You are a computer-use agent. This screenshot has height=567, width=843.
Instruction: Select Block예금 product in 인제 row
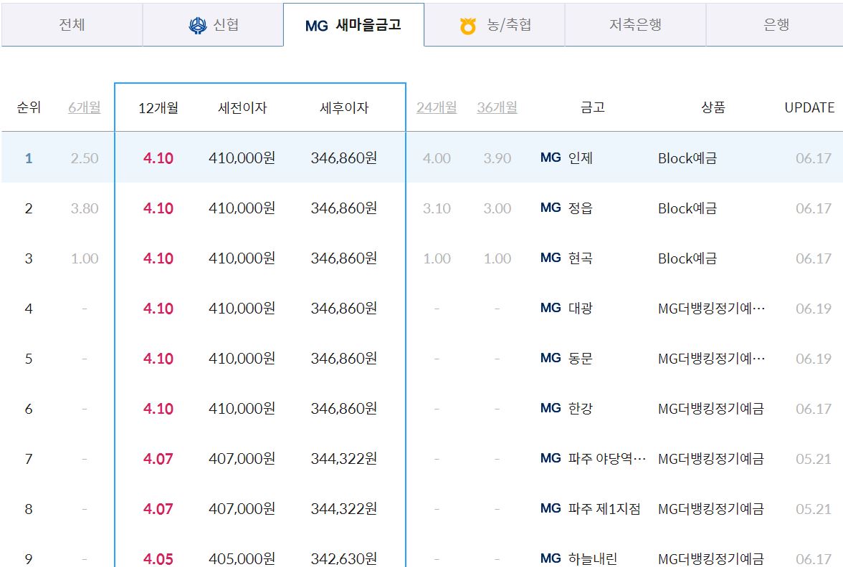pos(687,158)
